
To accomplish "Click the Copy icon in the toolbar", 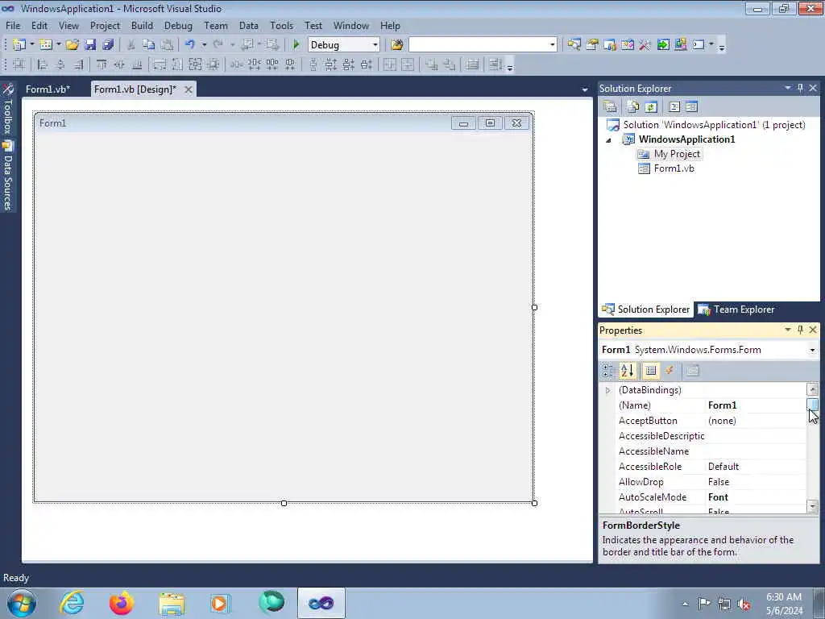I will 149,45.
